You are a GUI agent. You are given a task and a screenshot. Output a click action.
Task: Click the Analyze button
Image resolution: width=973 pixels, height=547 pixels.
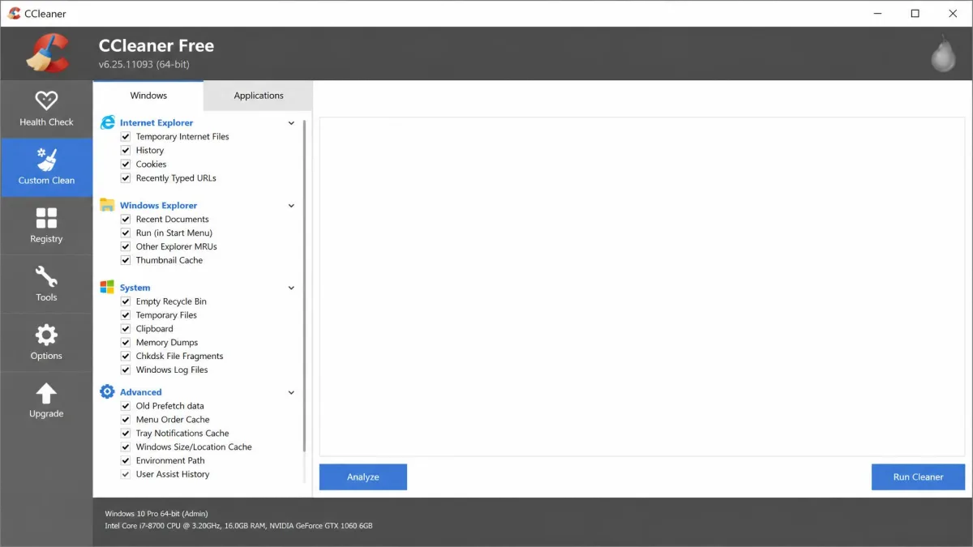(x=363, y=477)
